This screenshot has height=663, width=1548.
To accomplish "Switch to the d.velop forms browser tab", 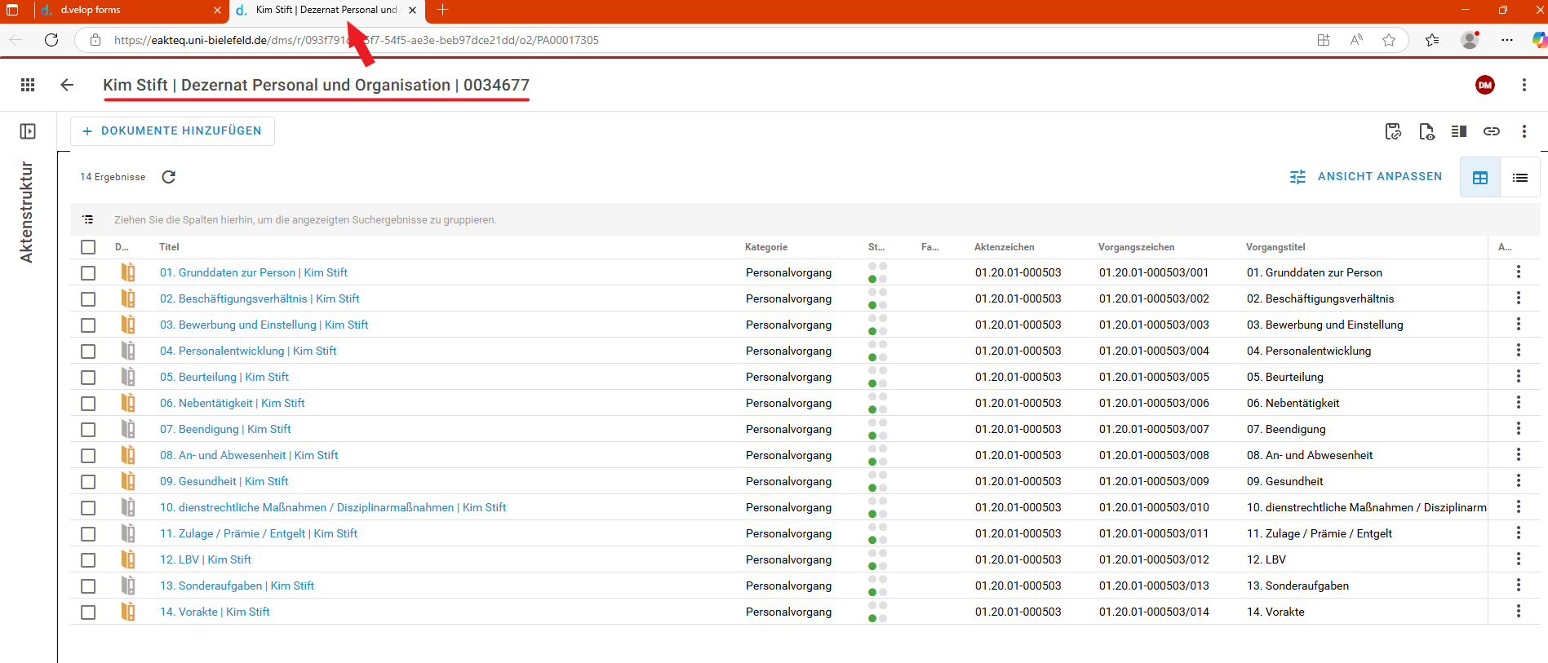I will [x=122, y=11].
